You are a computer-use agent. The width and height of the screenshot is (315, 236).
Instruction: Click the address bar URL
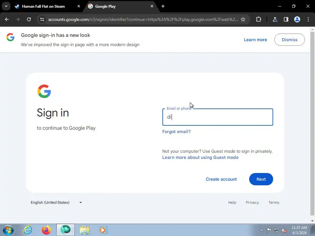[143, 19]
